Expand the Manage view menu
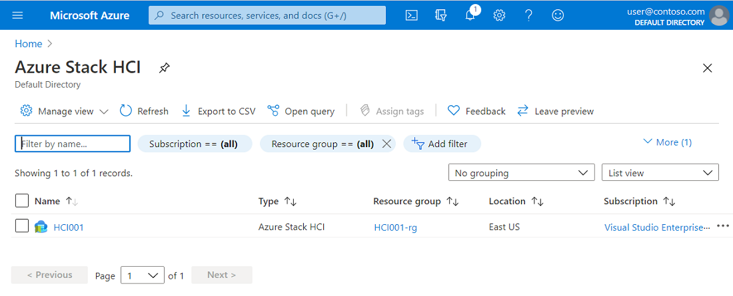Image resolution: width=733 pixels, height=296 pixels. [64, 111]
